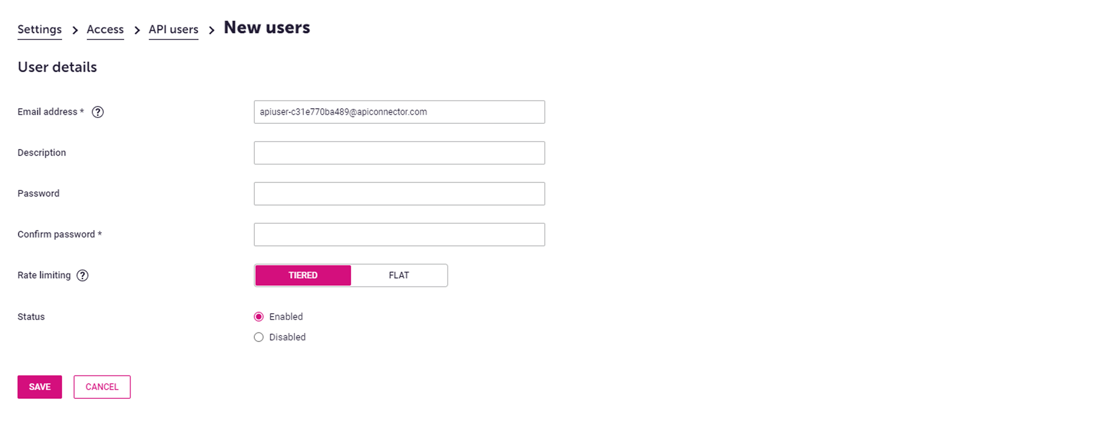Click the chevron after API users breadcrumb
This screenshot has width=1102, height=421.
211,29
